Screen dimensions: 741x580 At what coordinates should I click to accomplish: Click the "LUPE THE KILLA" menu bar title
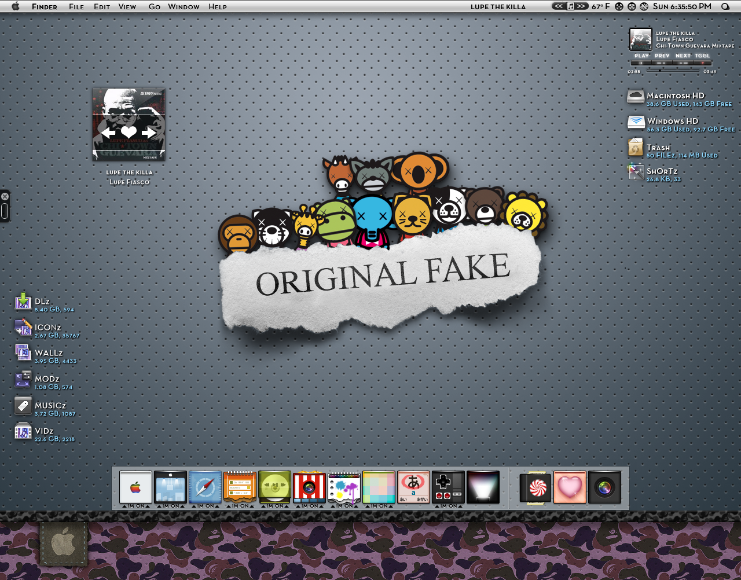point(498,7)
